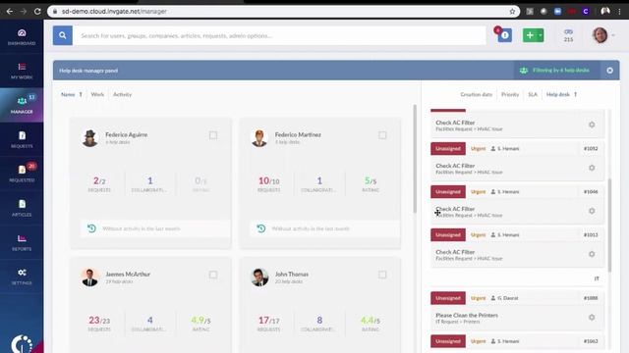Open gear for Please Clean the Printers
Viewport: 629px width, 353px height.
click(x=592, y=318)
